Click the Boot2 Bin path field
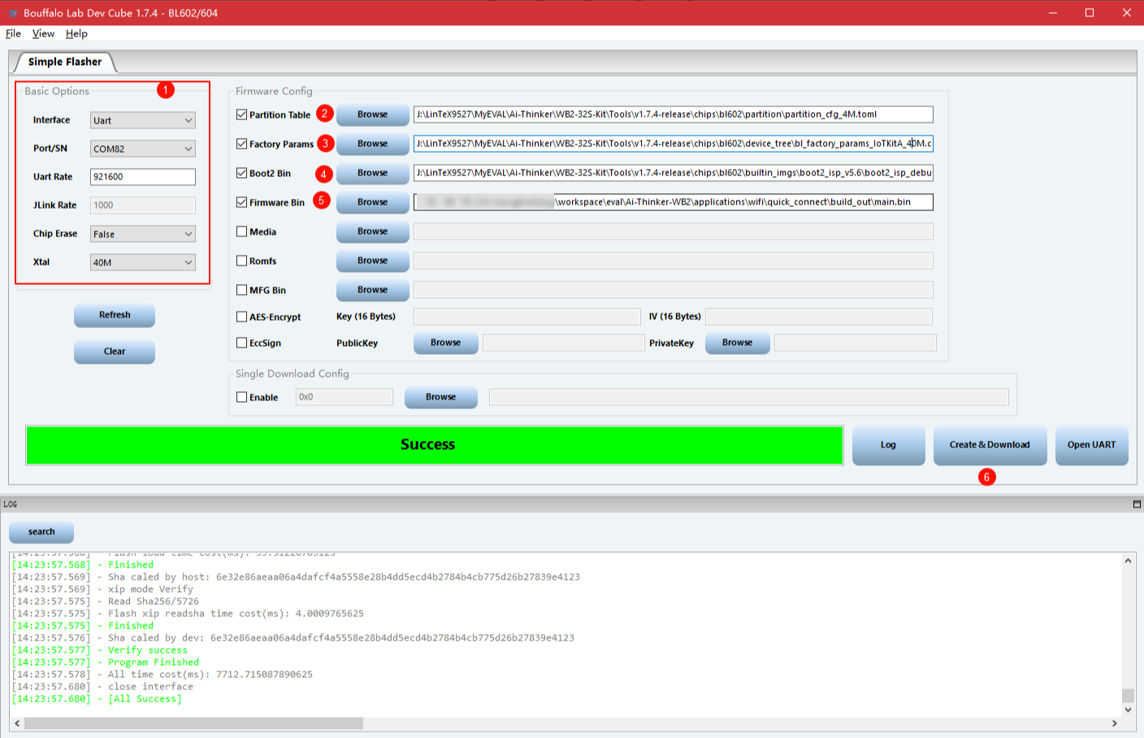1144x738 pixels. (674, 173)
